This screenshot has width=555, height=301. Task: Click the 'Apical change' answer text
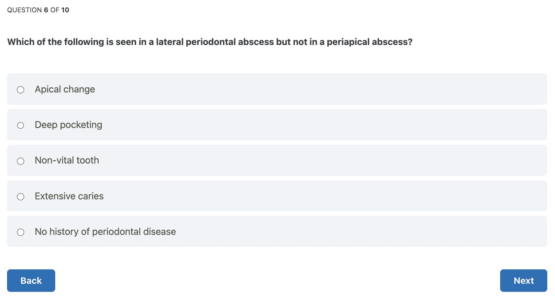click(x=65, y=89)
